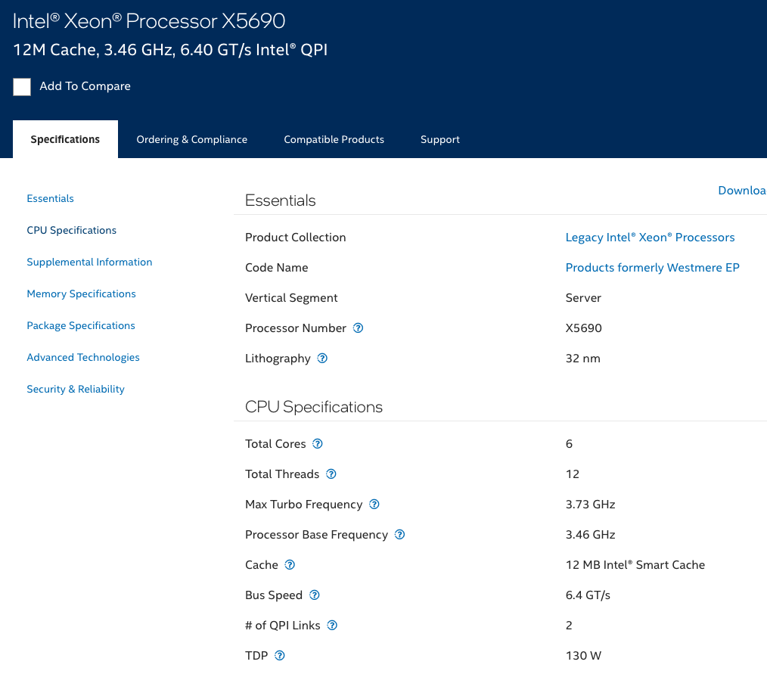Switch to Ordering & Compliance tab
Image resolution: width=767 pixels, height=674 pixels.
[x=191, y=140]
